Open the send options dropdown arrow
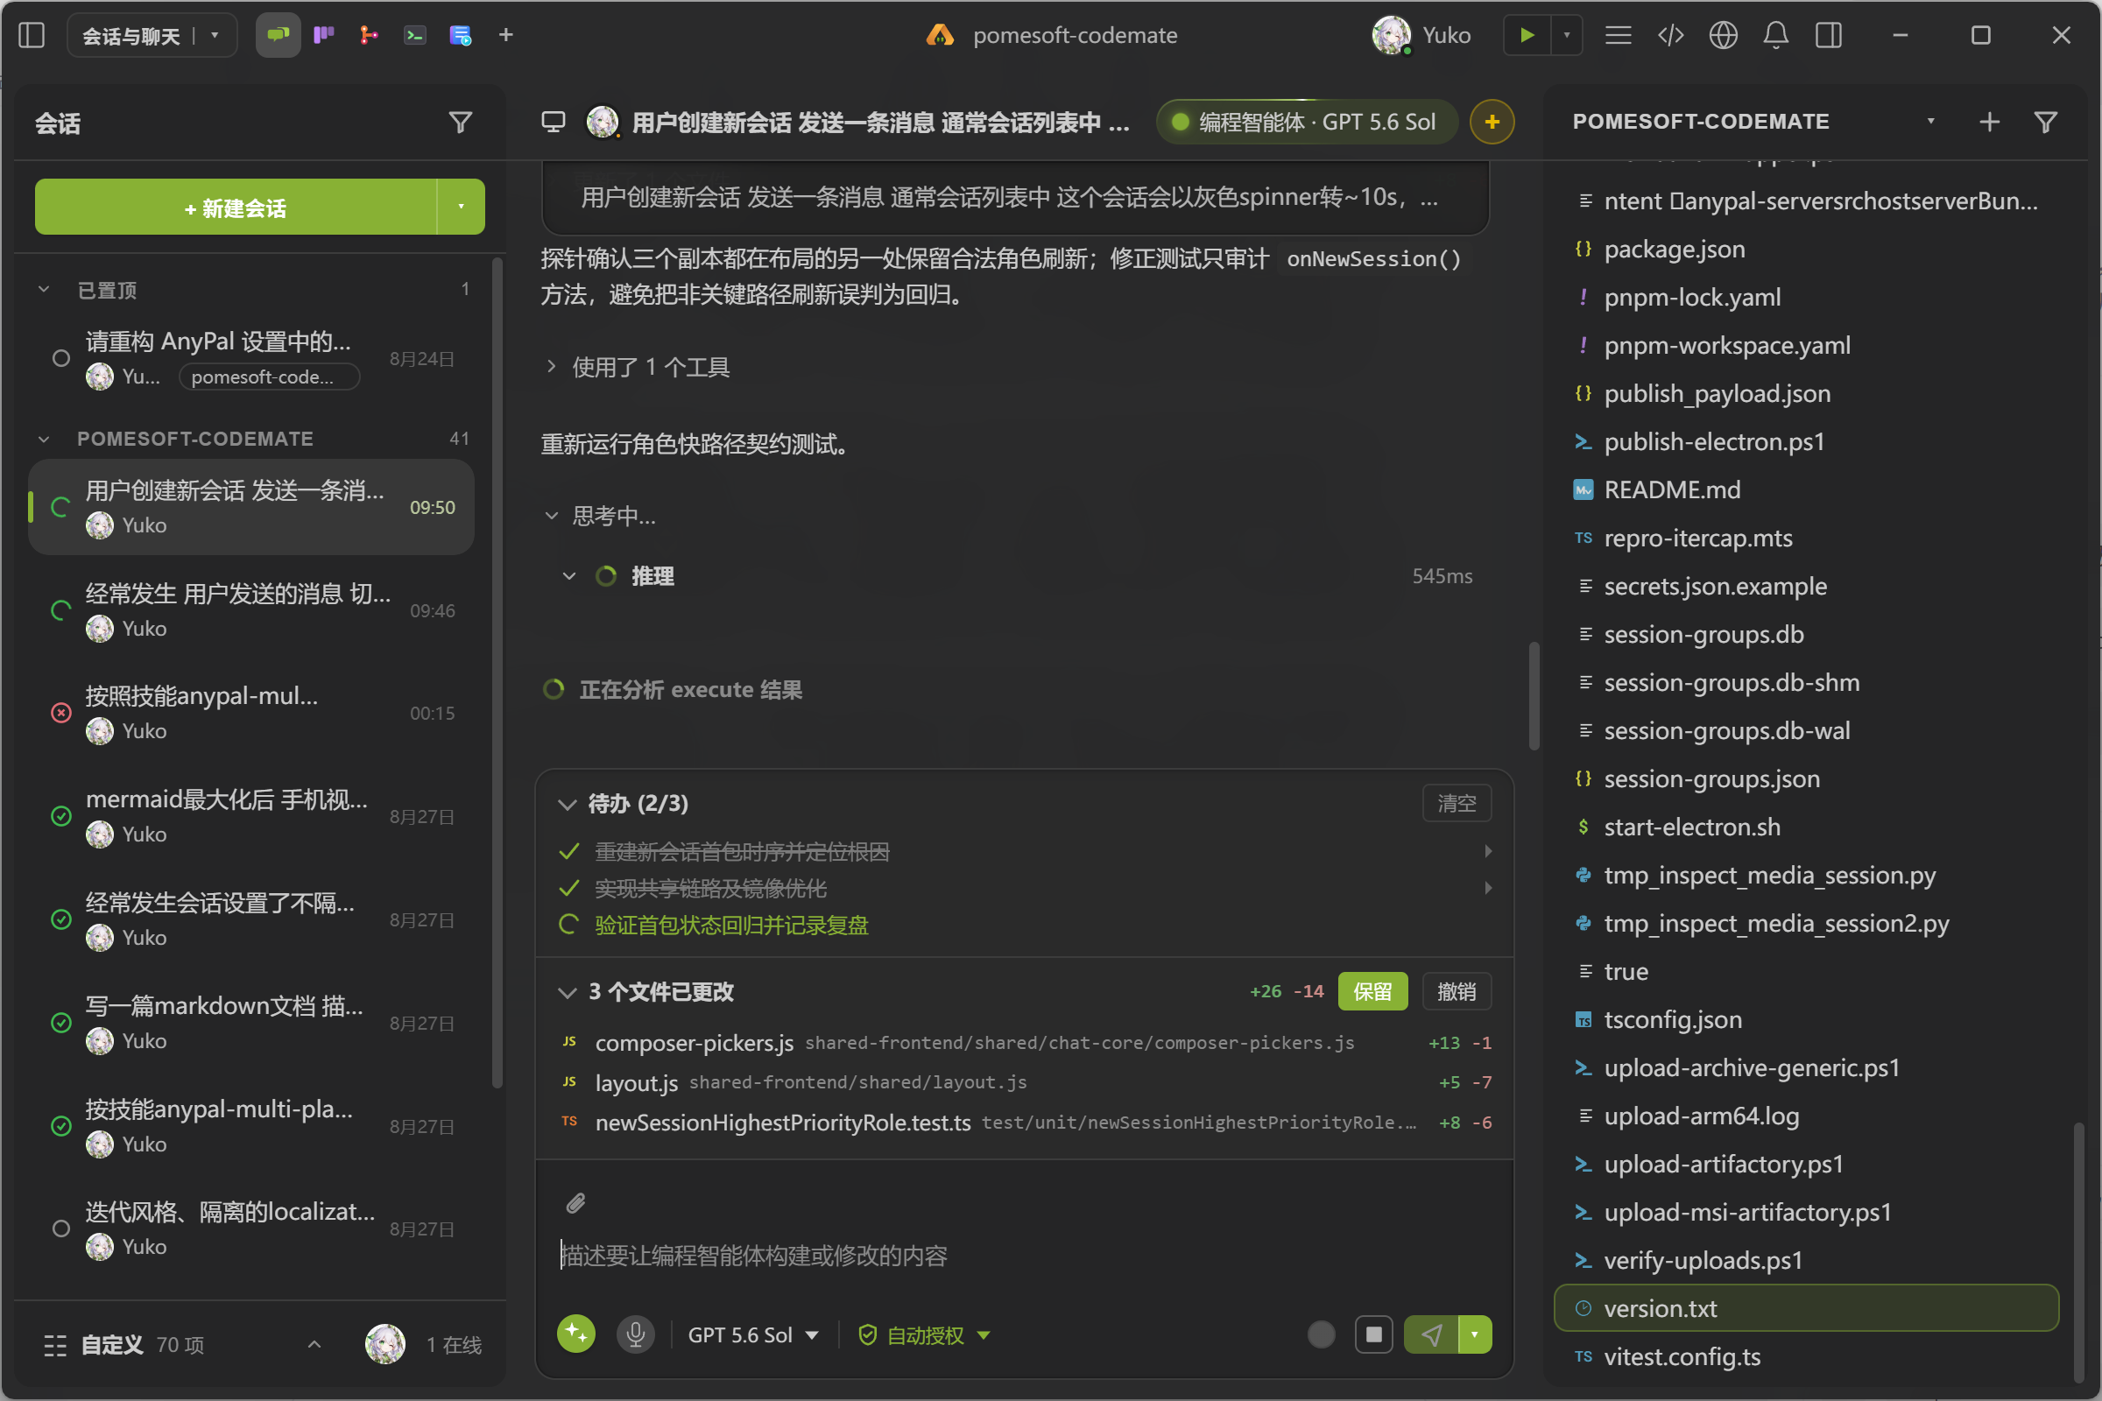 (x=1475, y=1334)
